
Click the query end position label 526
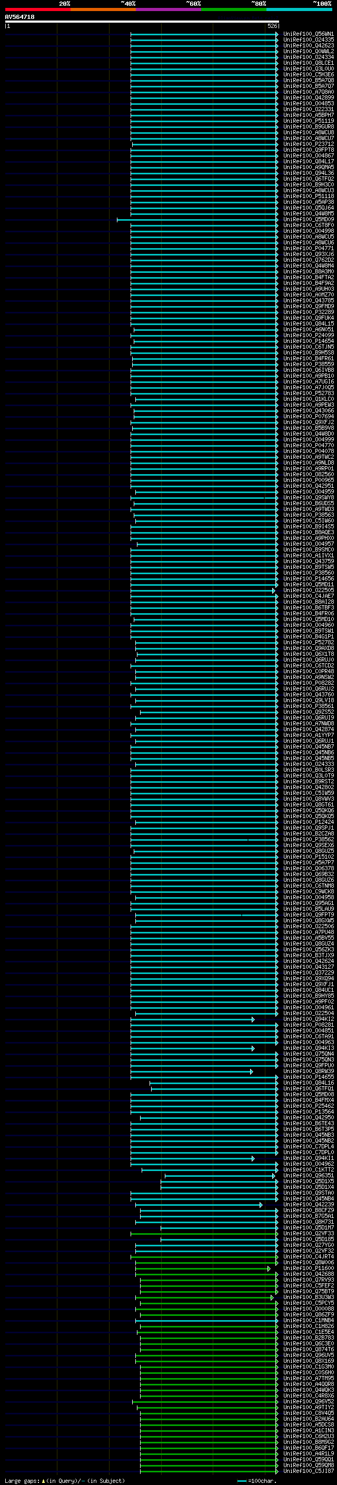point(272,26)
